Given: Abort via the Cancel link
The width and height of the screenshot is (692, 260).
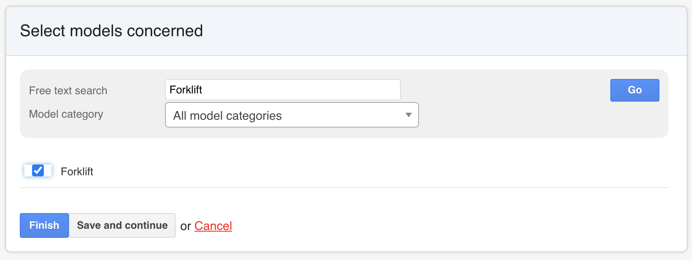Looking at the screenshot, I should (x=213, y=226).
